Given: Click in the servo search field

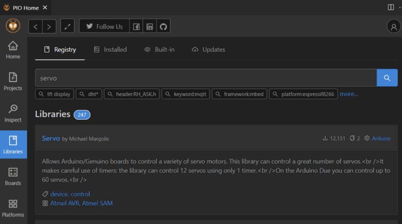Looking at the screenshot, I should (205, 78).
